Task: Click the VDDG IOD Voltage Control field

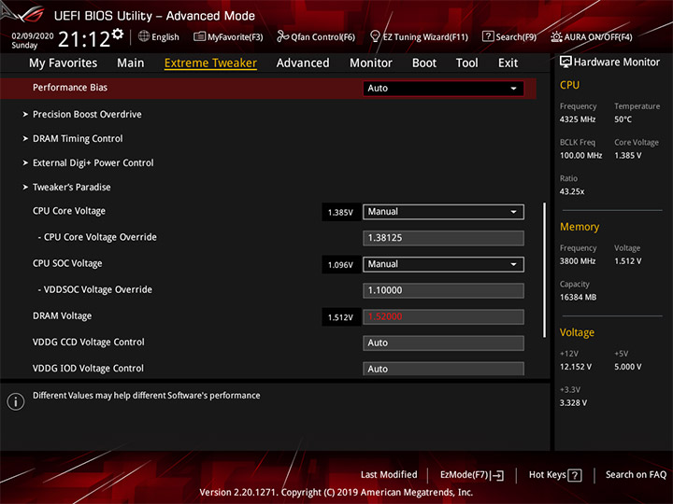Action: pos(443,369)
